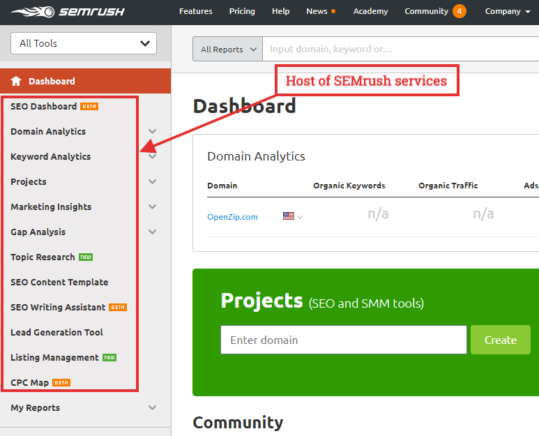Open News in top navigation
The height and width of the screenshot is (436, 539).
tap(317, 11)
